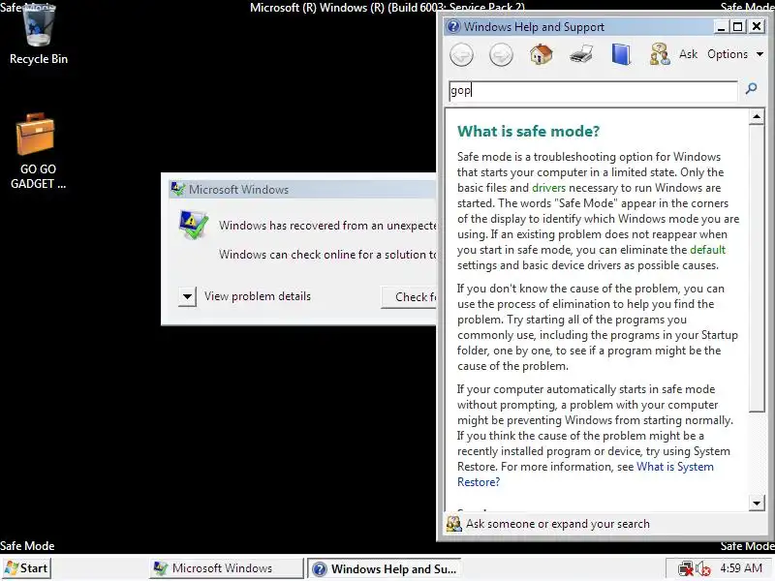Viewport: 775px width, 581px height.
Task: Open the default glossary link
Action: (708, 250)
